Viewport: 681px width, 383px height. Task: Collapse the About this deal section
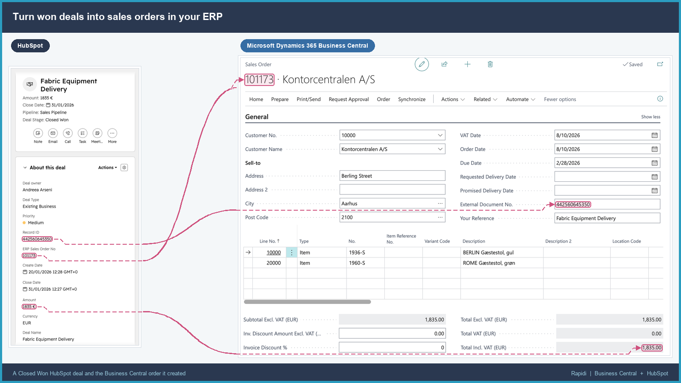[x=25, y=168]
